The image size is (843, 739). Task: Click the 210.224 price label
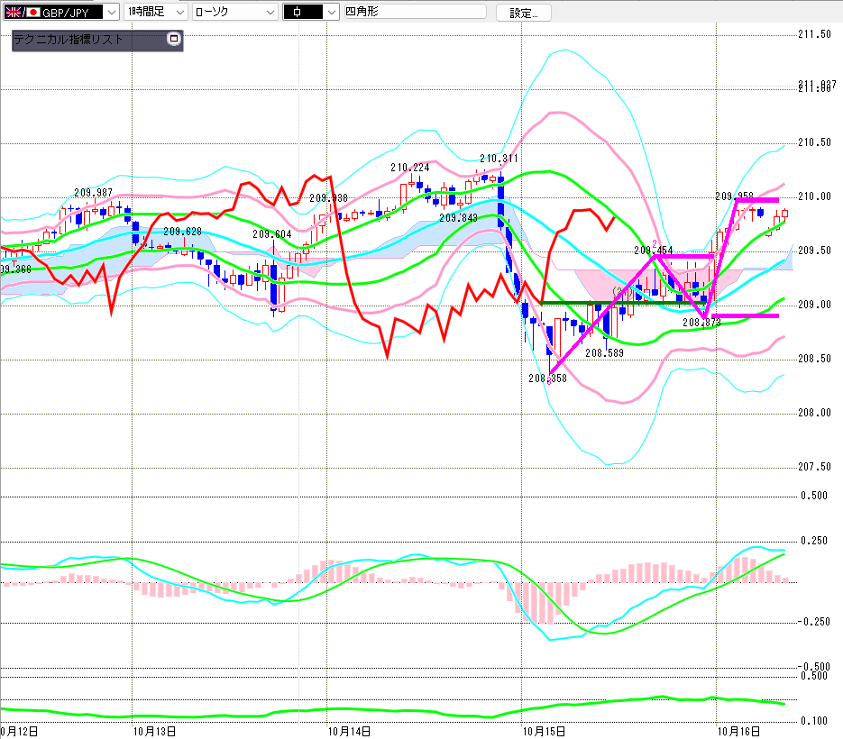click(x=410, y=168)
